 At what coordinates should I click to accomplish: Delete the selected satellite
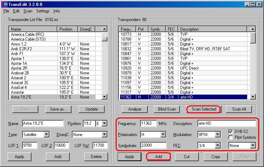pos(96,157)
